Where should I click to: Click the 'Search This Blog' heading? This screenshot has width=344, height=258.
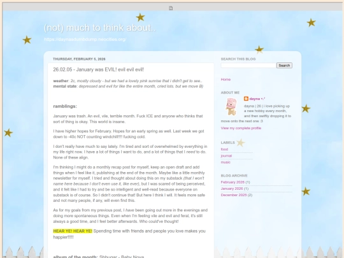[x=238, y=59]
